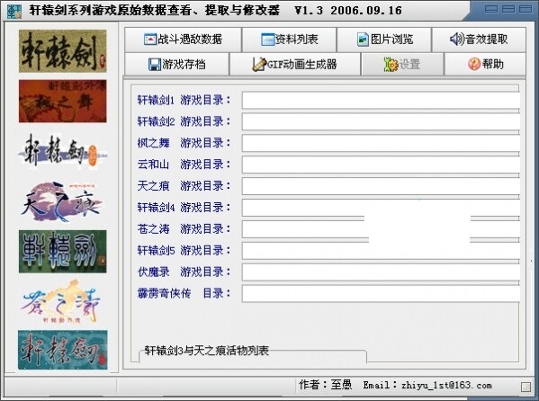The height and width of the screenshot is (401, 539).
Task: Click the battle data icon on 战斗遇敌数据
Action: 150,40
